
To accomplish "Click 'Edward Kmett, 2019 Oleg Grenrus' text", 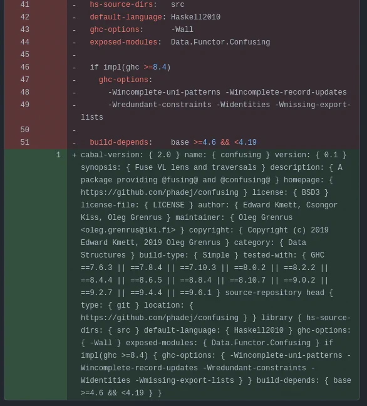I will (x=151, y=242).
